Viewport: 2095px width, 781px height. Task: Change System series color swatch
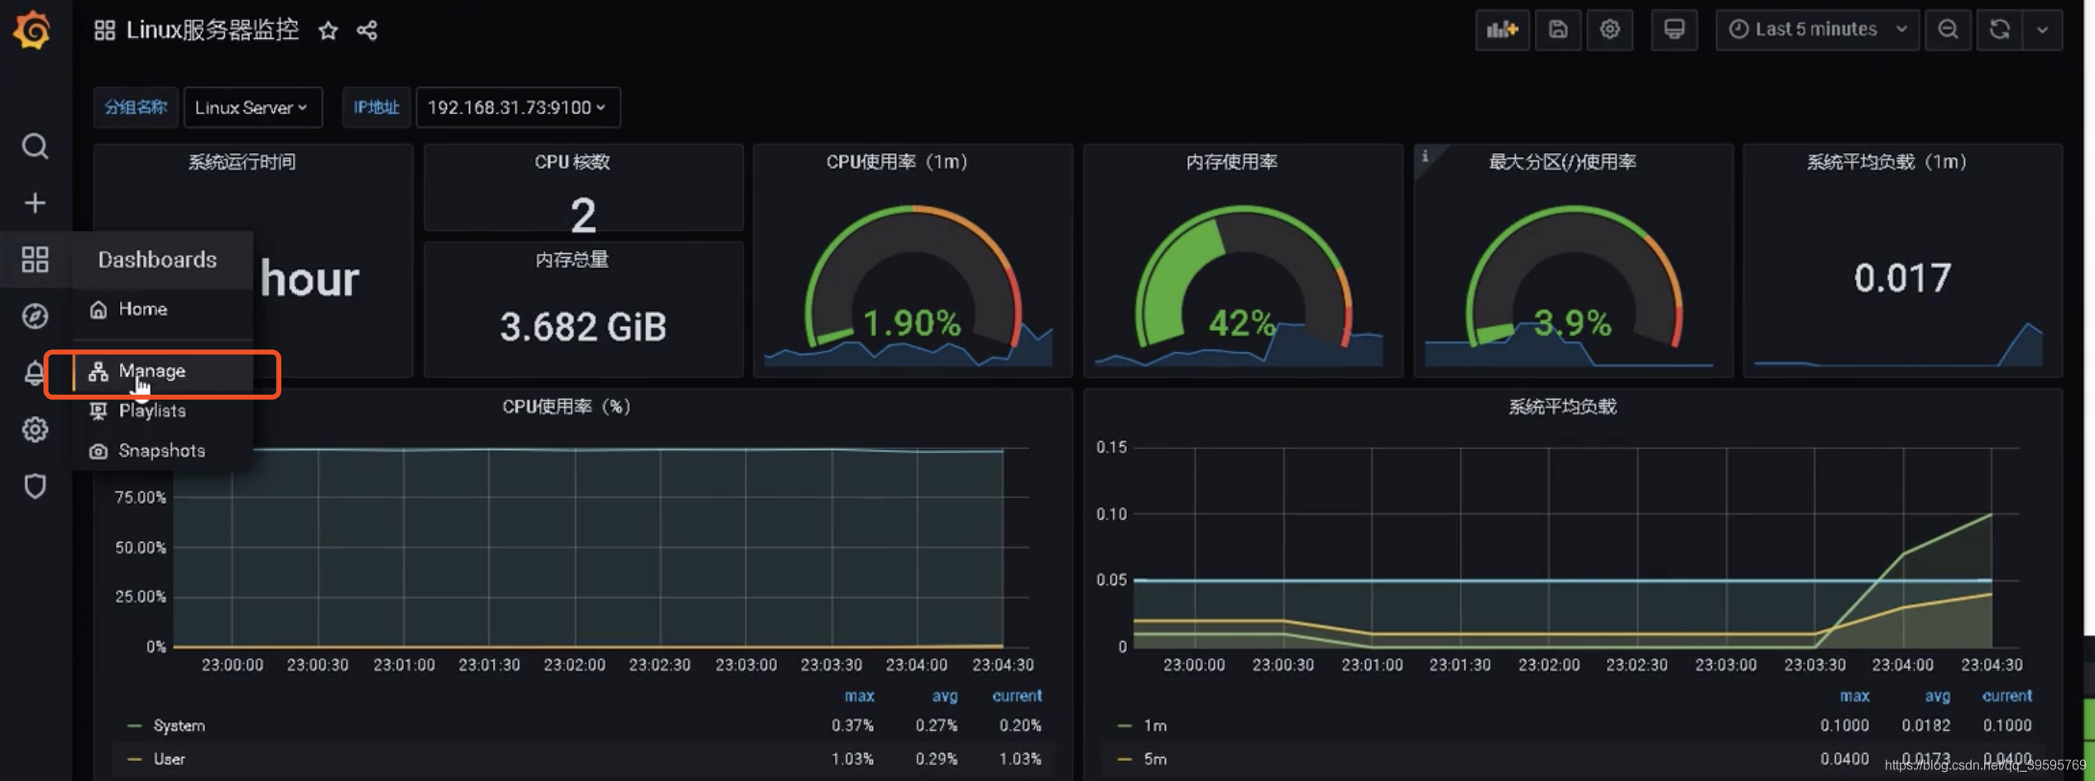tap(134, 726)
